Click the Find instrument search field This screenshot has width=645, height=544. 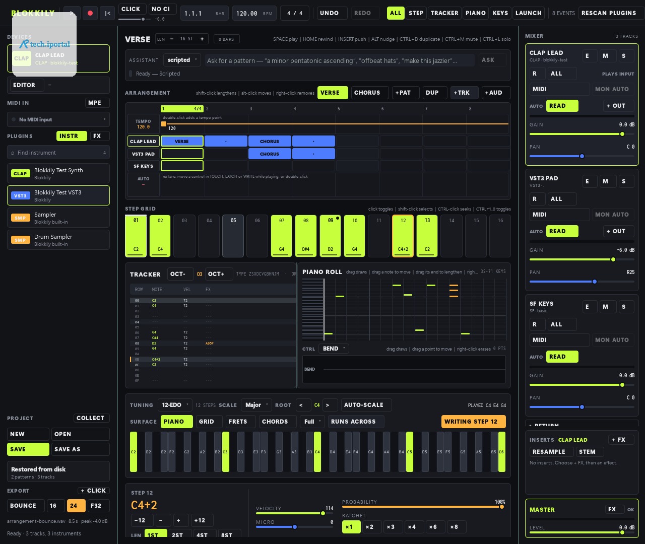click(58, 153)
